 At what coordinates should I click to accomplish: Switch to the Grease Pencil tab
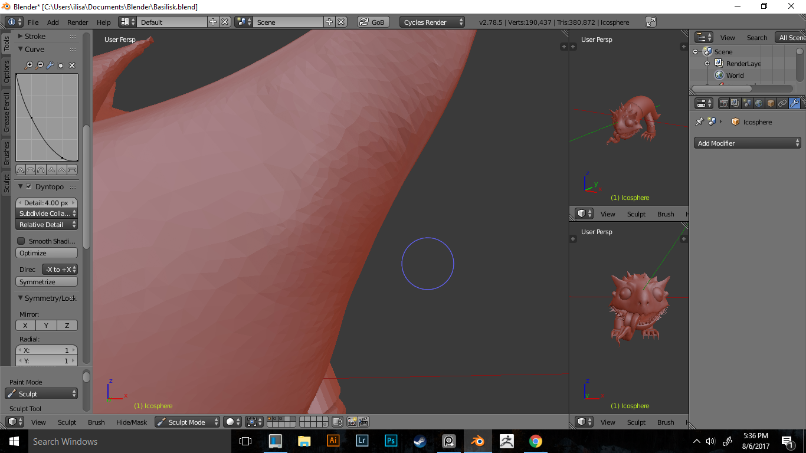(6, 112)
